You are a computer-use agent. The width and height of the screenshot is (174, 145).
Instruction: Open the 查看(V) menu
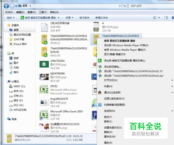31,12
